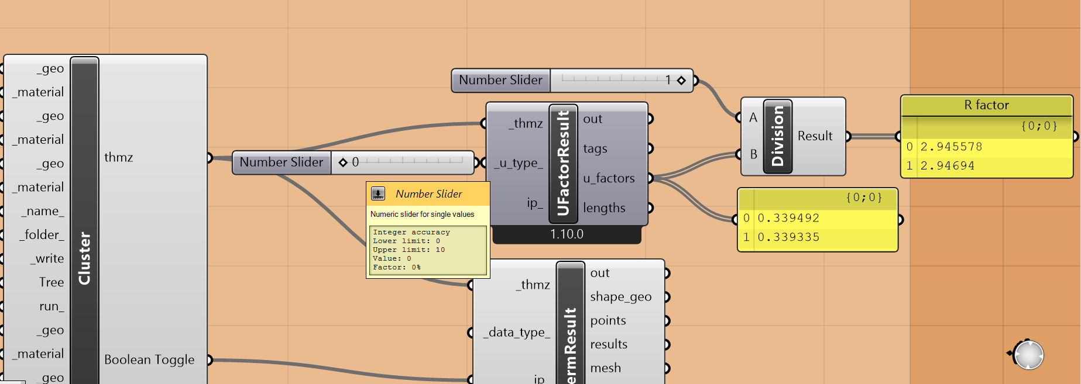Screen dimensions: 1081x384
Task: Click the _u_type_ input on UFactorResult
Action: pos(519,163)
